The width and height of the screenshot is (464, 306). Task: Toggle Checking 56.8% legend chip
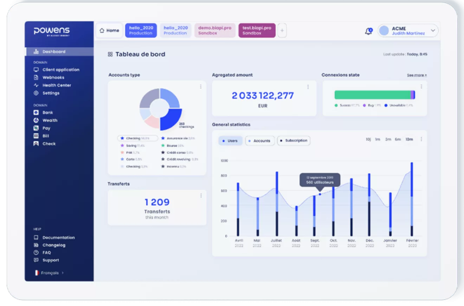click(137, 138)
